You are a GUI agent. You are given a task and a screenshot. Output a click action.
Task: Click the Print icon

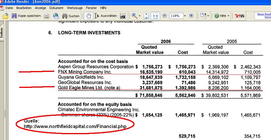coord(47,16)
